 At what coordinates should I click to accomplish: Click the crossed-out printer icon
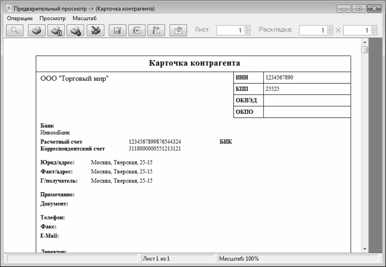pos(94,30)
